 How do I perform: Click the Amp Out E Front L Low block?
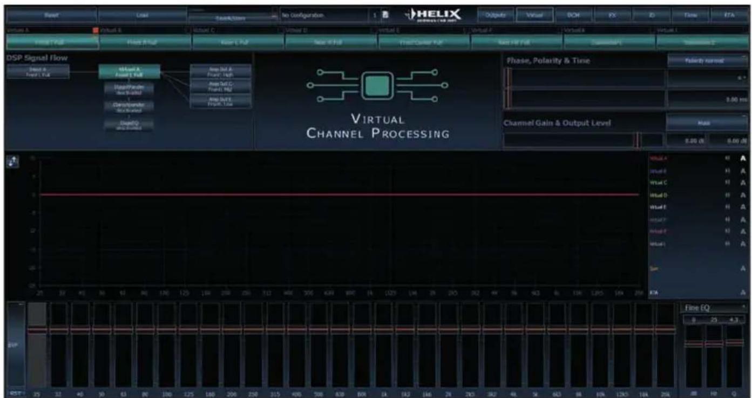tap(221, 101)
